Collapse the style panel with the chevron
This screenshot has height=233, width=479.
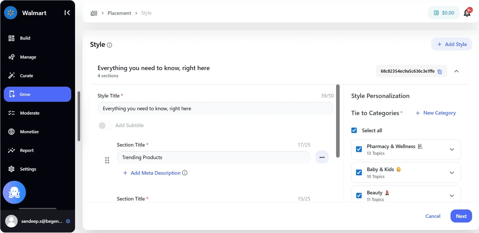pyautogui.click(x=456, y=71)
